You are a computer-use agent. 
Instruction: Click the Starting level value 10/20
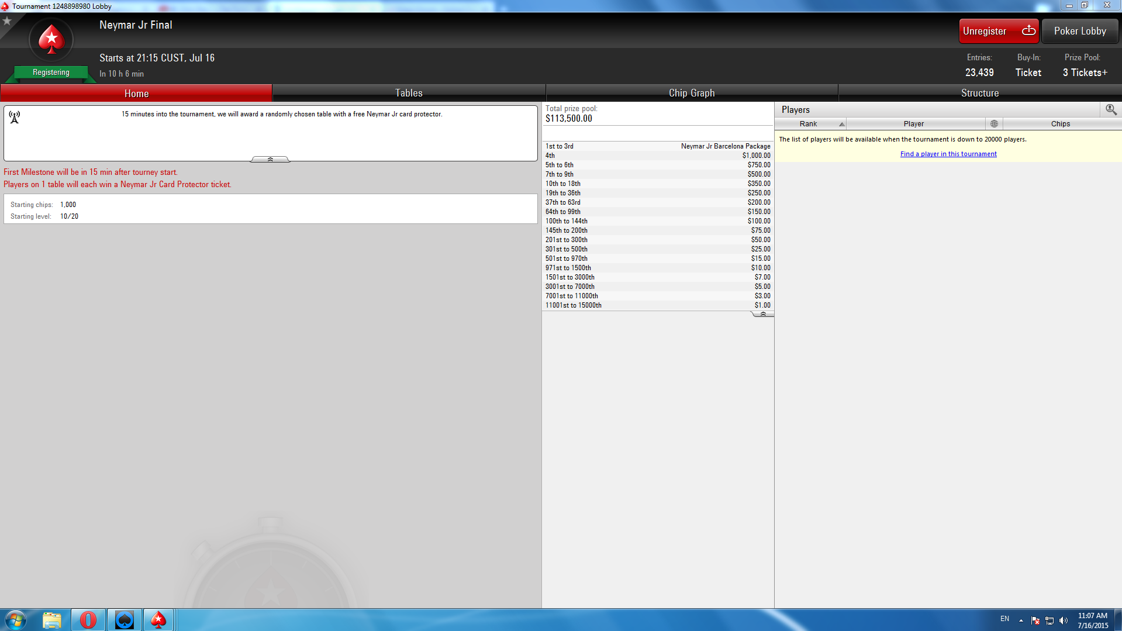pyautogui.click(x=69, y=216)
